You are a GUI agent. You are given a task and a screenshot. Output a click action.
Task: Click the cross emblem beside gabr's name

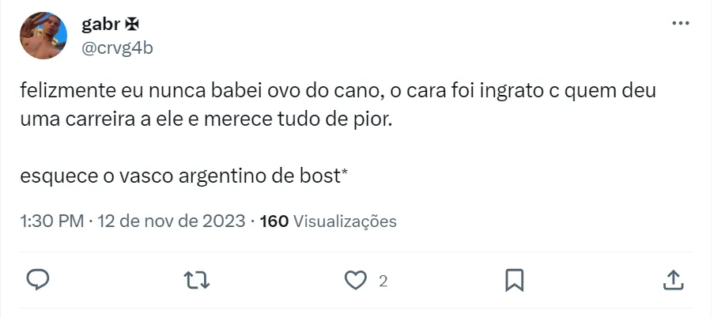pos(130,25)
